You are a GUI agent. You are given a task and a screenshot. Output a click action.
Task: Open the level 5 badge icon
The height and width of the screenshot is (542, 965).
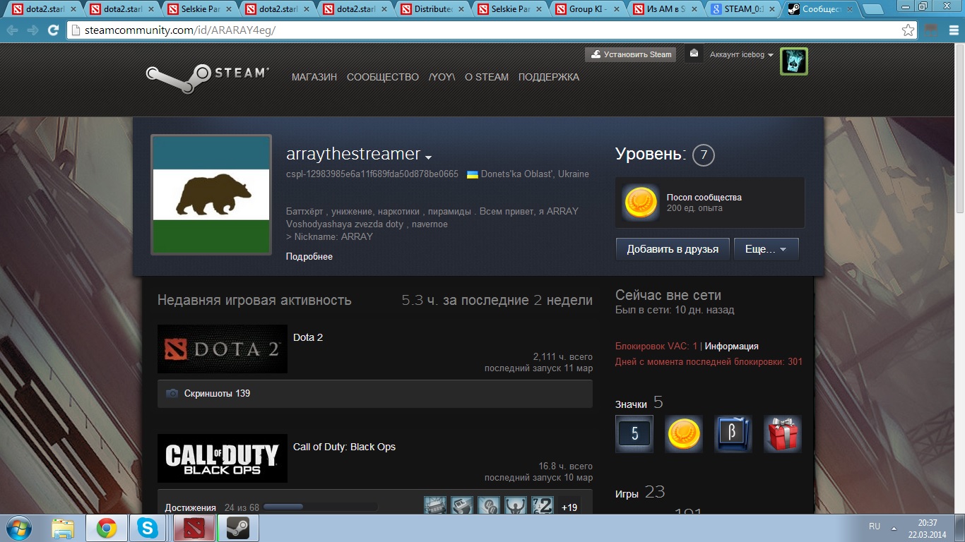[634, 433]
